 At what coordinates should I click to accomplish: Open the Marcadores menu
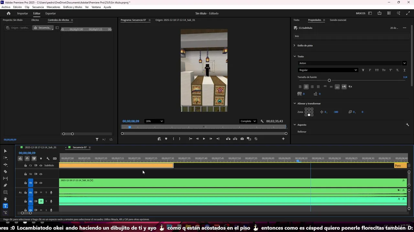pyautogui.click(x=53, y=7)
